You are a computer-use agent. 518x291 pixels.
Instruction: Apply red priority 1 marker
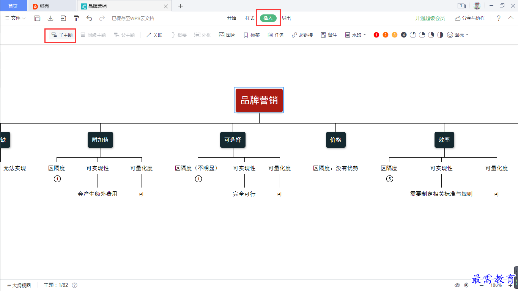click(x=376, y=35)
